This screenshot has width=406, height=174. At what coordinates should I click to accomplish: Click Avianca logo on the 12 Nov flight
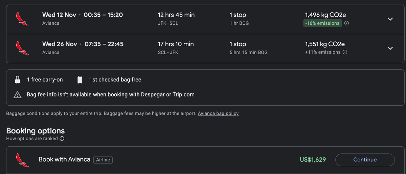coord(23,19)
